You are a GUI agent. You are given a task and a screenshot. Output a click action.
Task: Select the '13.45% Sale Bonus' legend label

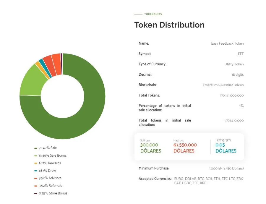53,156
